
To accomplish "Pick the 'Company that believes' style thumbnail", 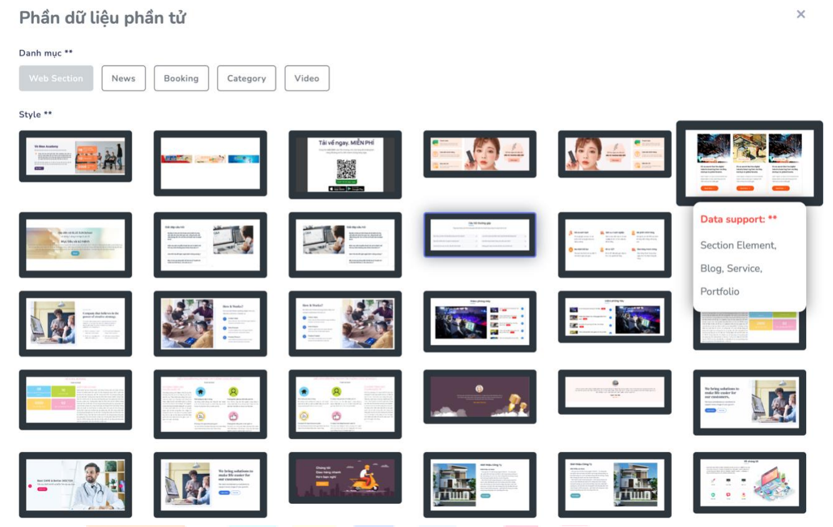I will [75, 323].
